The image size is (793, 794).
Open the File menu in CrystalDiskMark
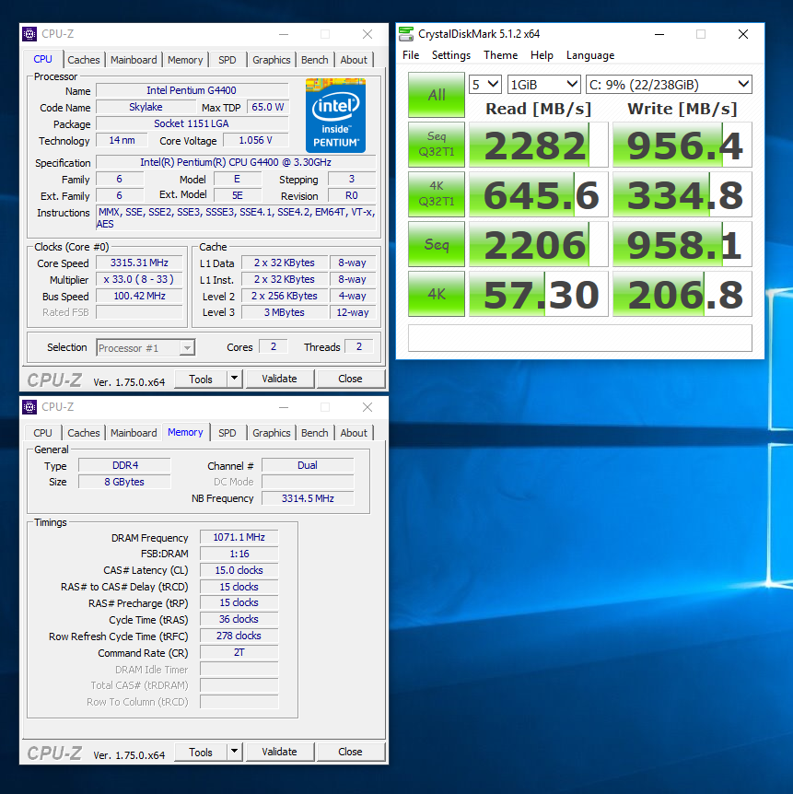tap(411, 55)
